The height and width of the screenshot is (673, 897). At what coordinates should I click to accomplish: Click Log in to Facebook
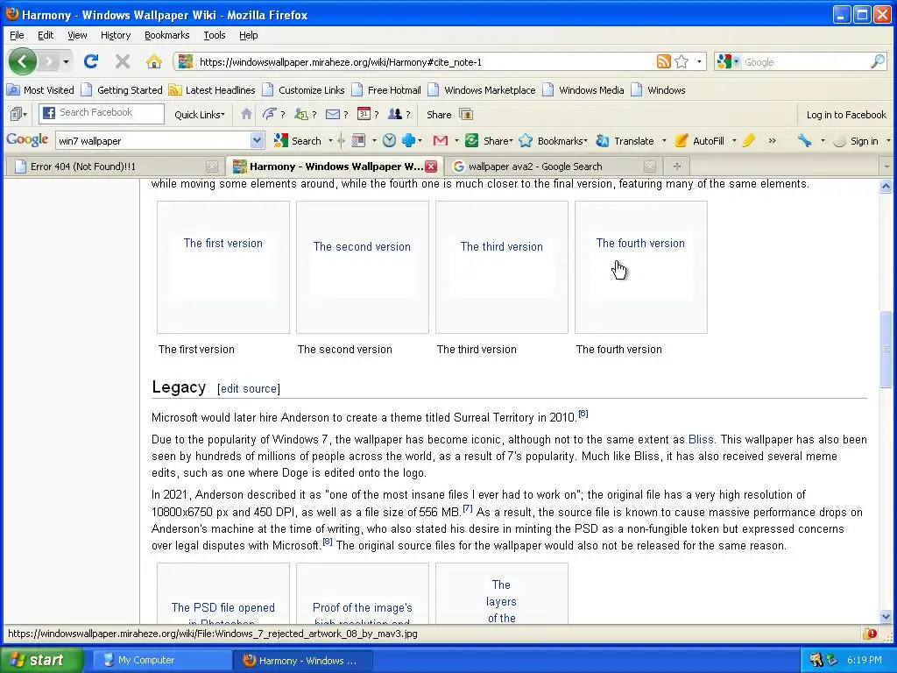coord(846,115)
